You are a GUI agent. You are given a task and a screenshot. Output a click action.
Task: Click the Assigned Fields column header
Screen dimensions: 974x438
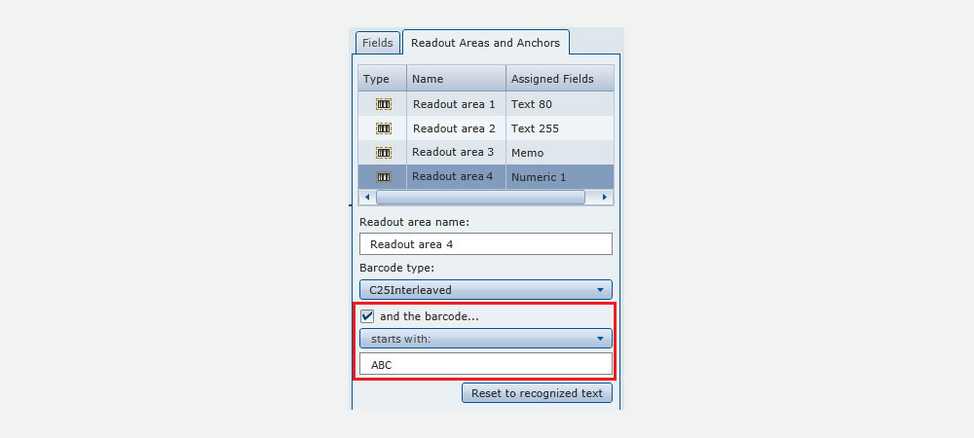(x=560, y=79)
